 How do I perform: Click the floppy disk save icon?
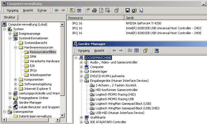pyautogui.click(x=128, y=10)
